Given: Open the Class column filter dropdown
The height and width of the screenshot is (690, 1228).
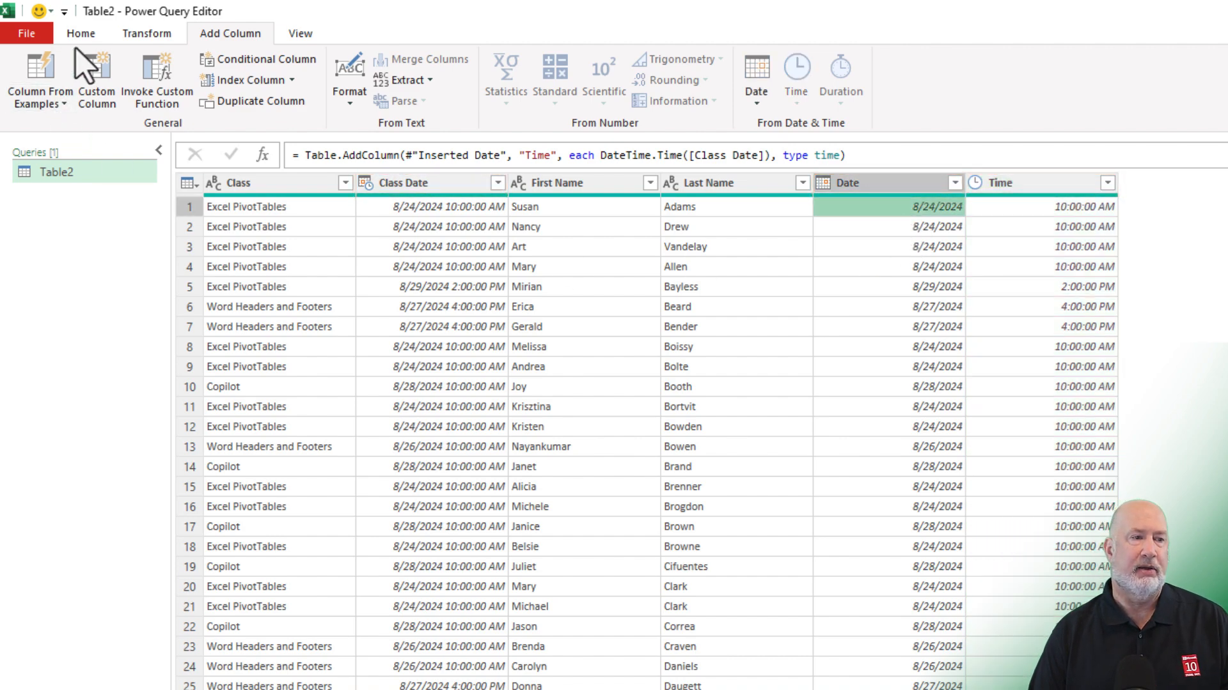Looking at the screenshot, I should [x=345, y=182].
